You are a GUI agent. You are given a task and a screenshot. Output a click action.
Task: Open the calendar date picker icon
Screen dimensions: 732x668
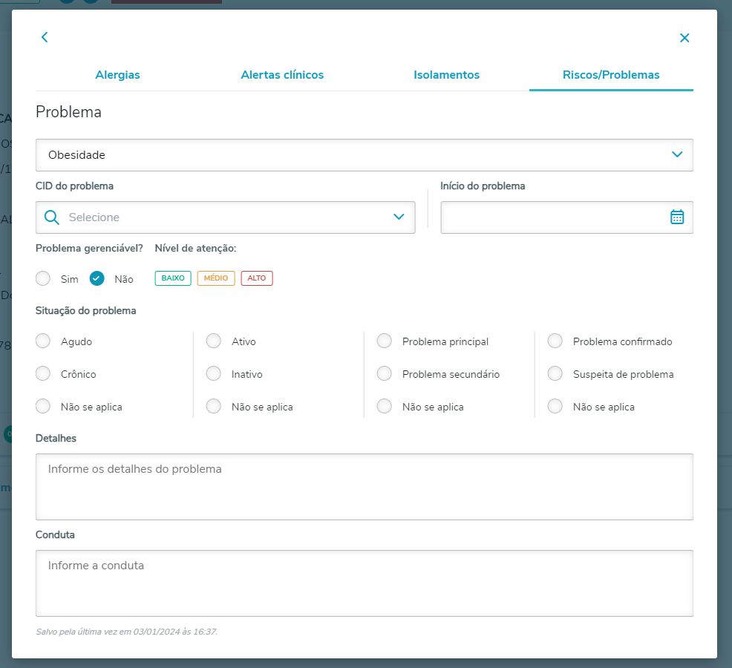[677, 217]
